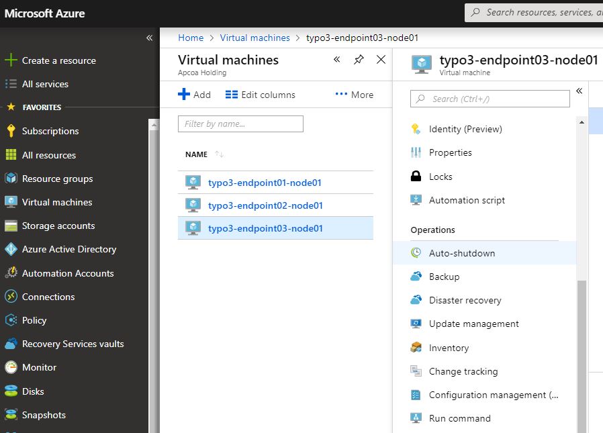Click the Recovery Services vaults cloud icon
The height and width of the screenshot is (433, 603).
[x=11, y=344]
